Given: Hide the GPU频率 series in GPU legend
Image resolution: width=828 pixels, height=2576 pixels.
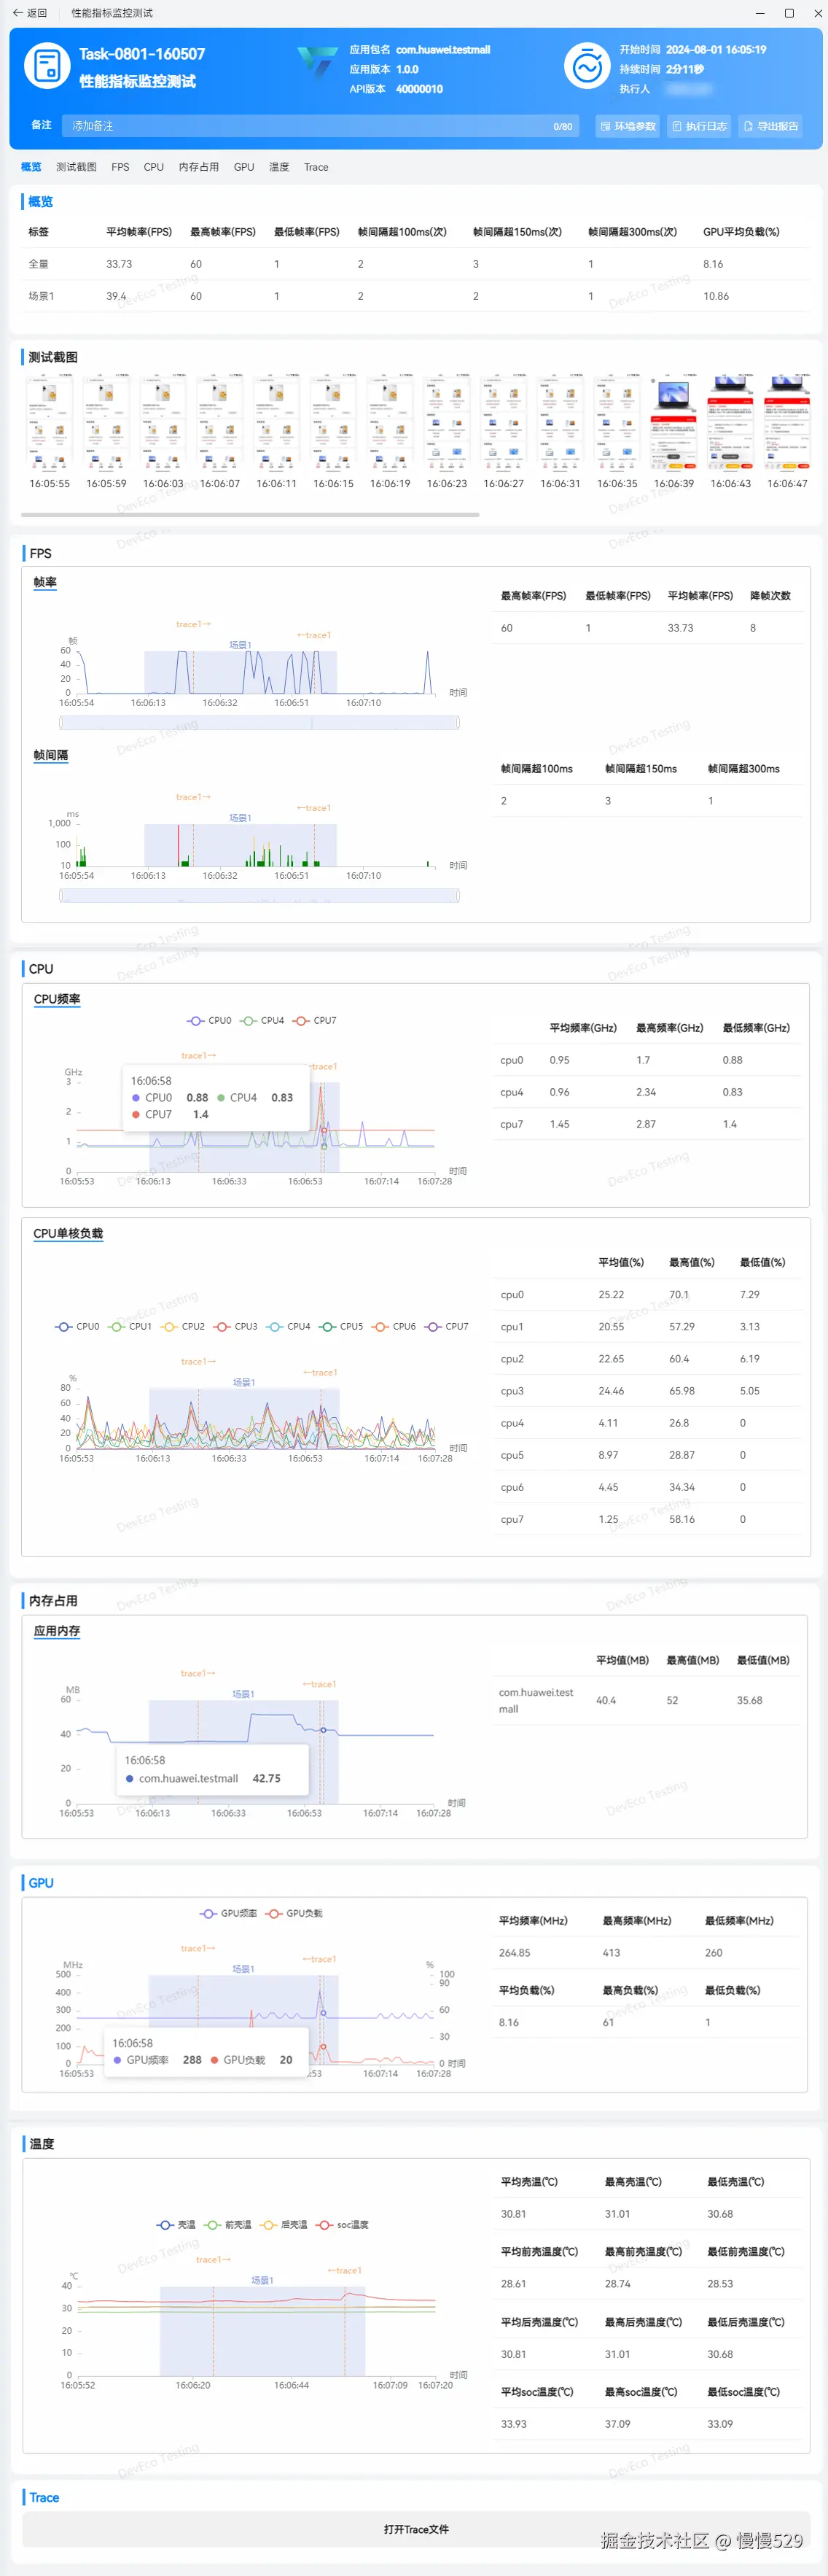Looking at the screenshot, I should coord(229,1913).
